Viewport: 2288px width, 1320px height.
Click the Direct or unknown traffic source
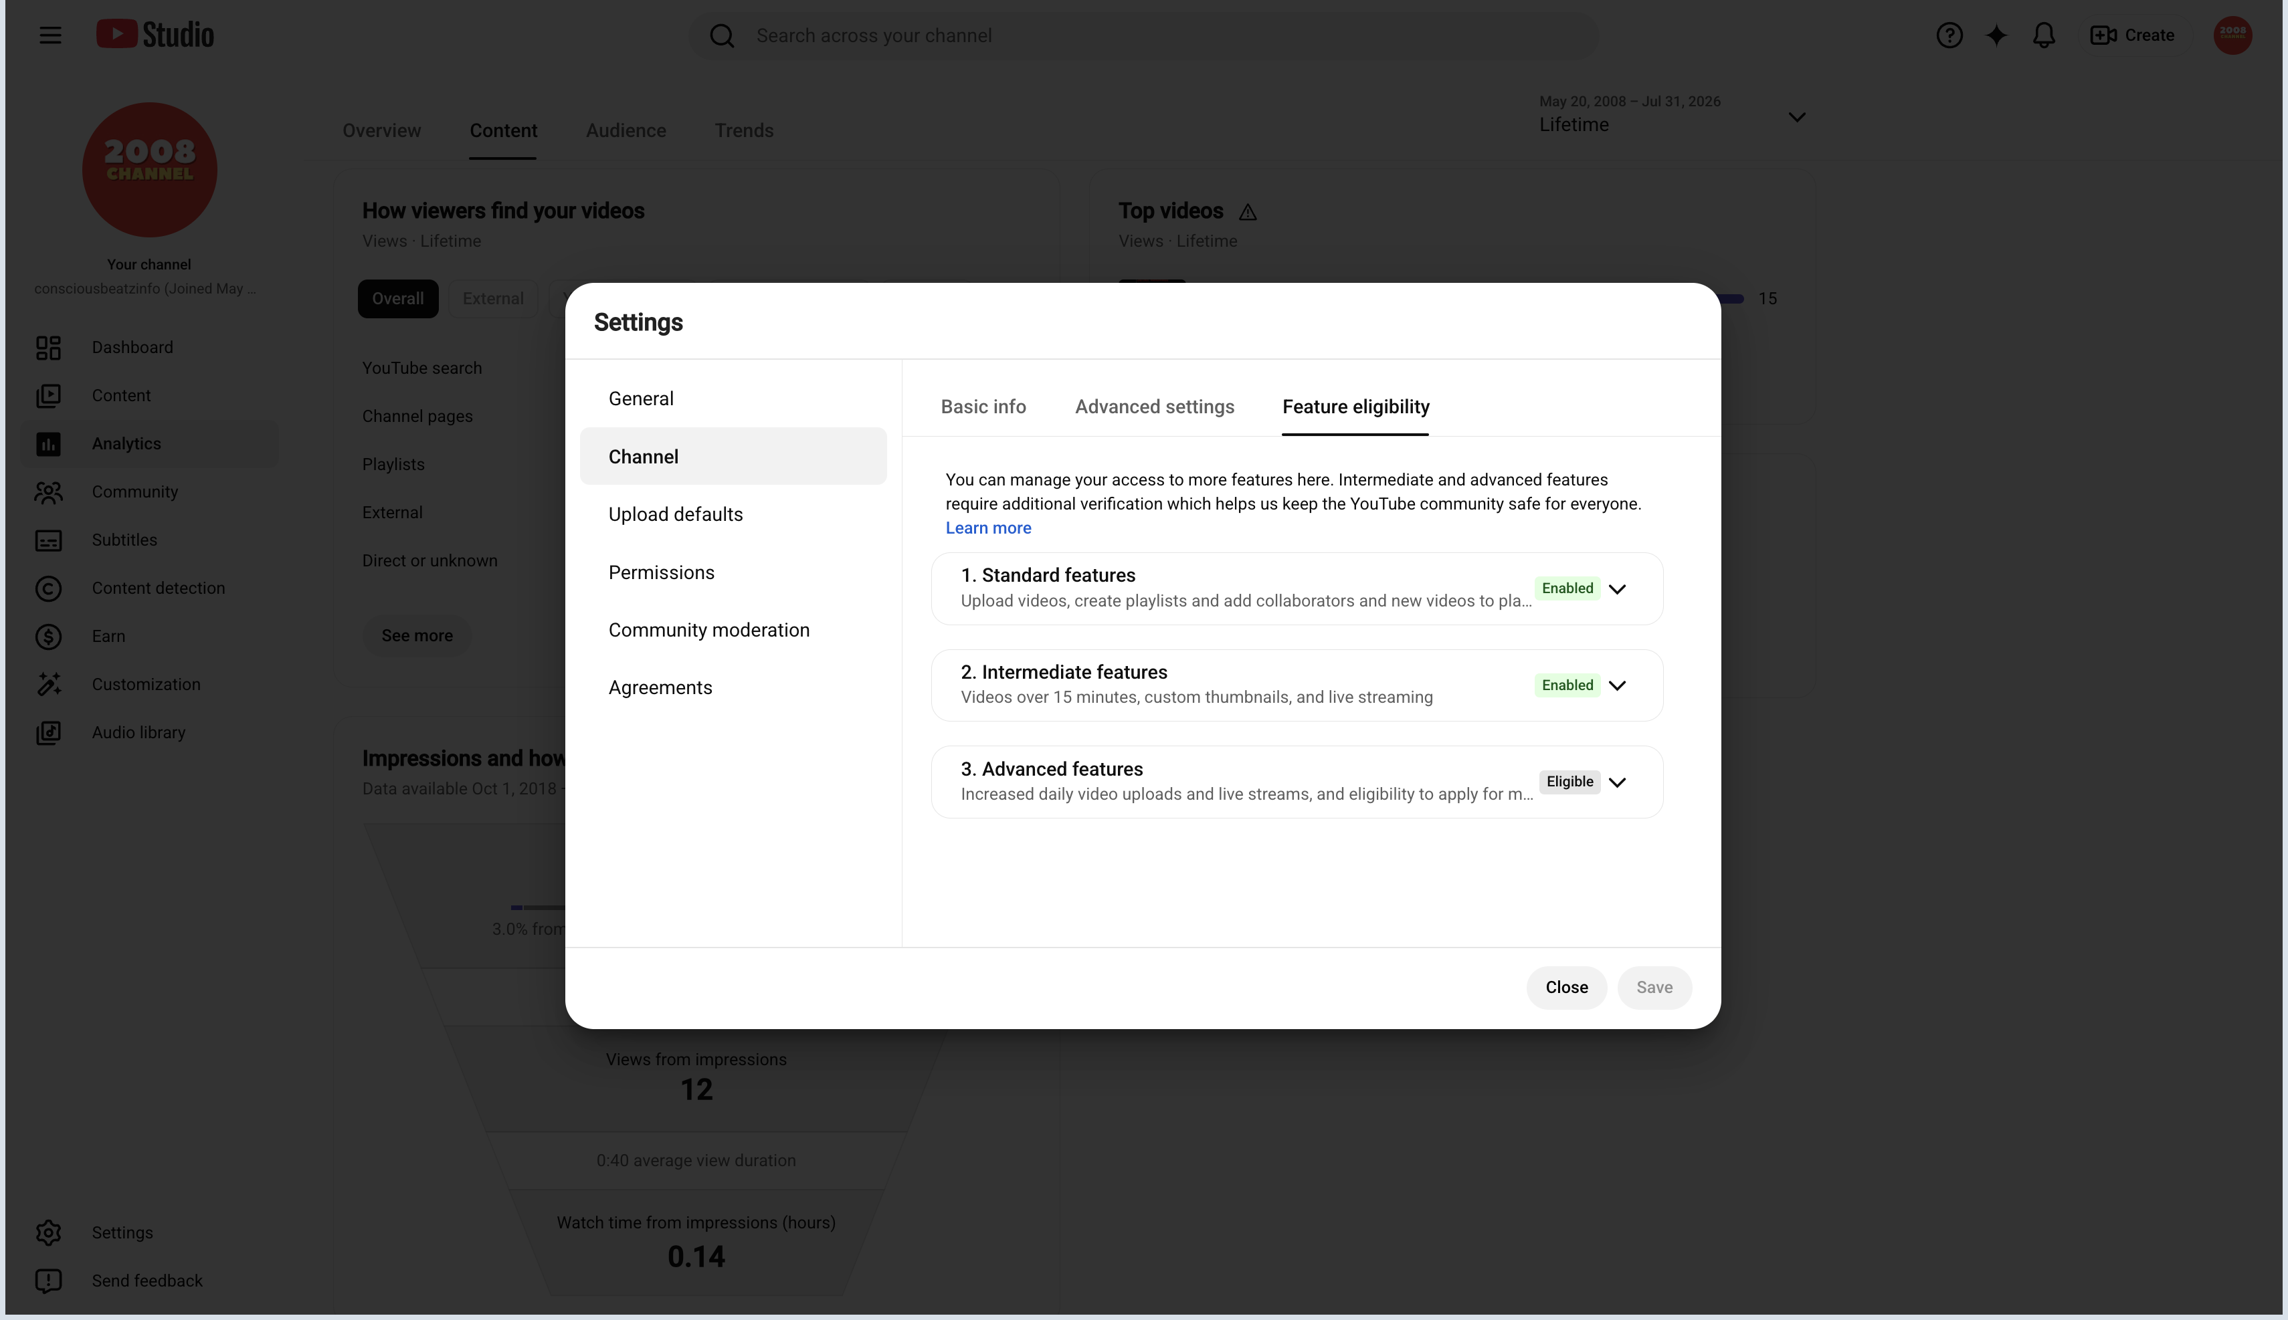click(430, 560)
